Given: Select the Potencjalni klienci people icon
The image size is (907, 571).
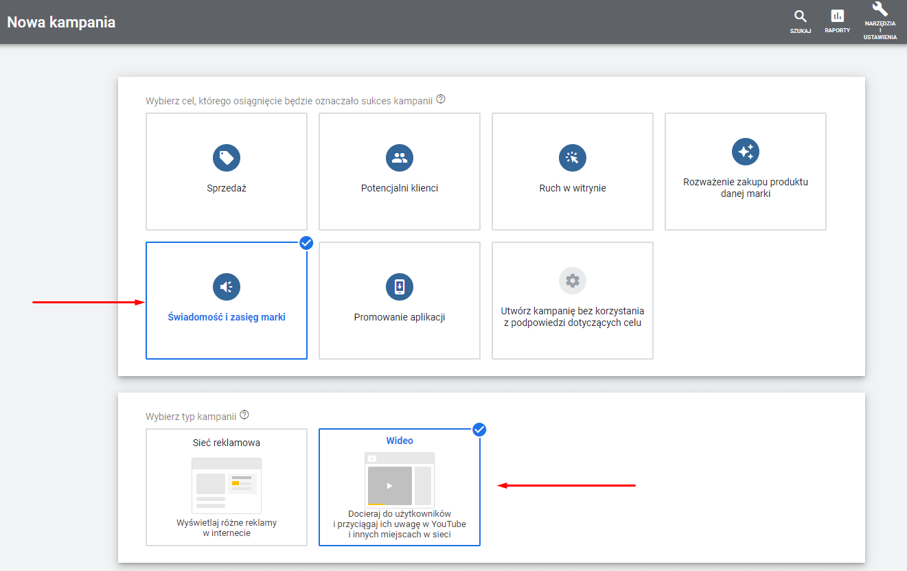Looking at the screenshot, I should 400,158.
